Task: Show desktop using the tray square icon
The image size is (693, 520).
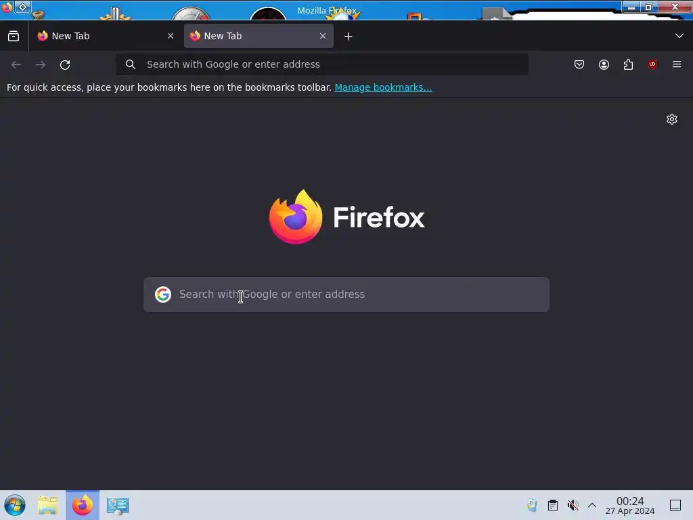Action: click(x=675, y=505)
